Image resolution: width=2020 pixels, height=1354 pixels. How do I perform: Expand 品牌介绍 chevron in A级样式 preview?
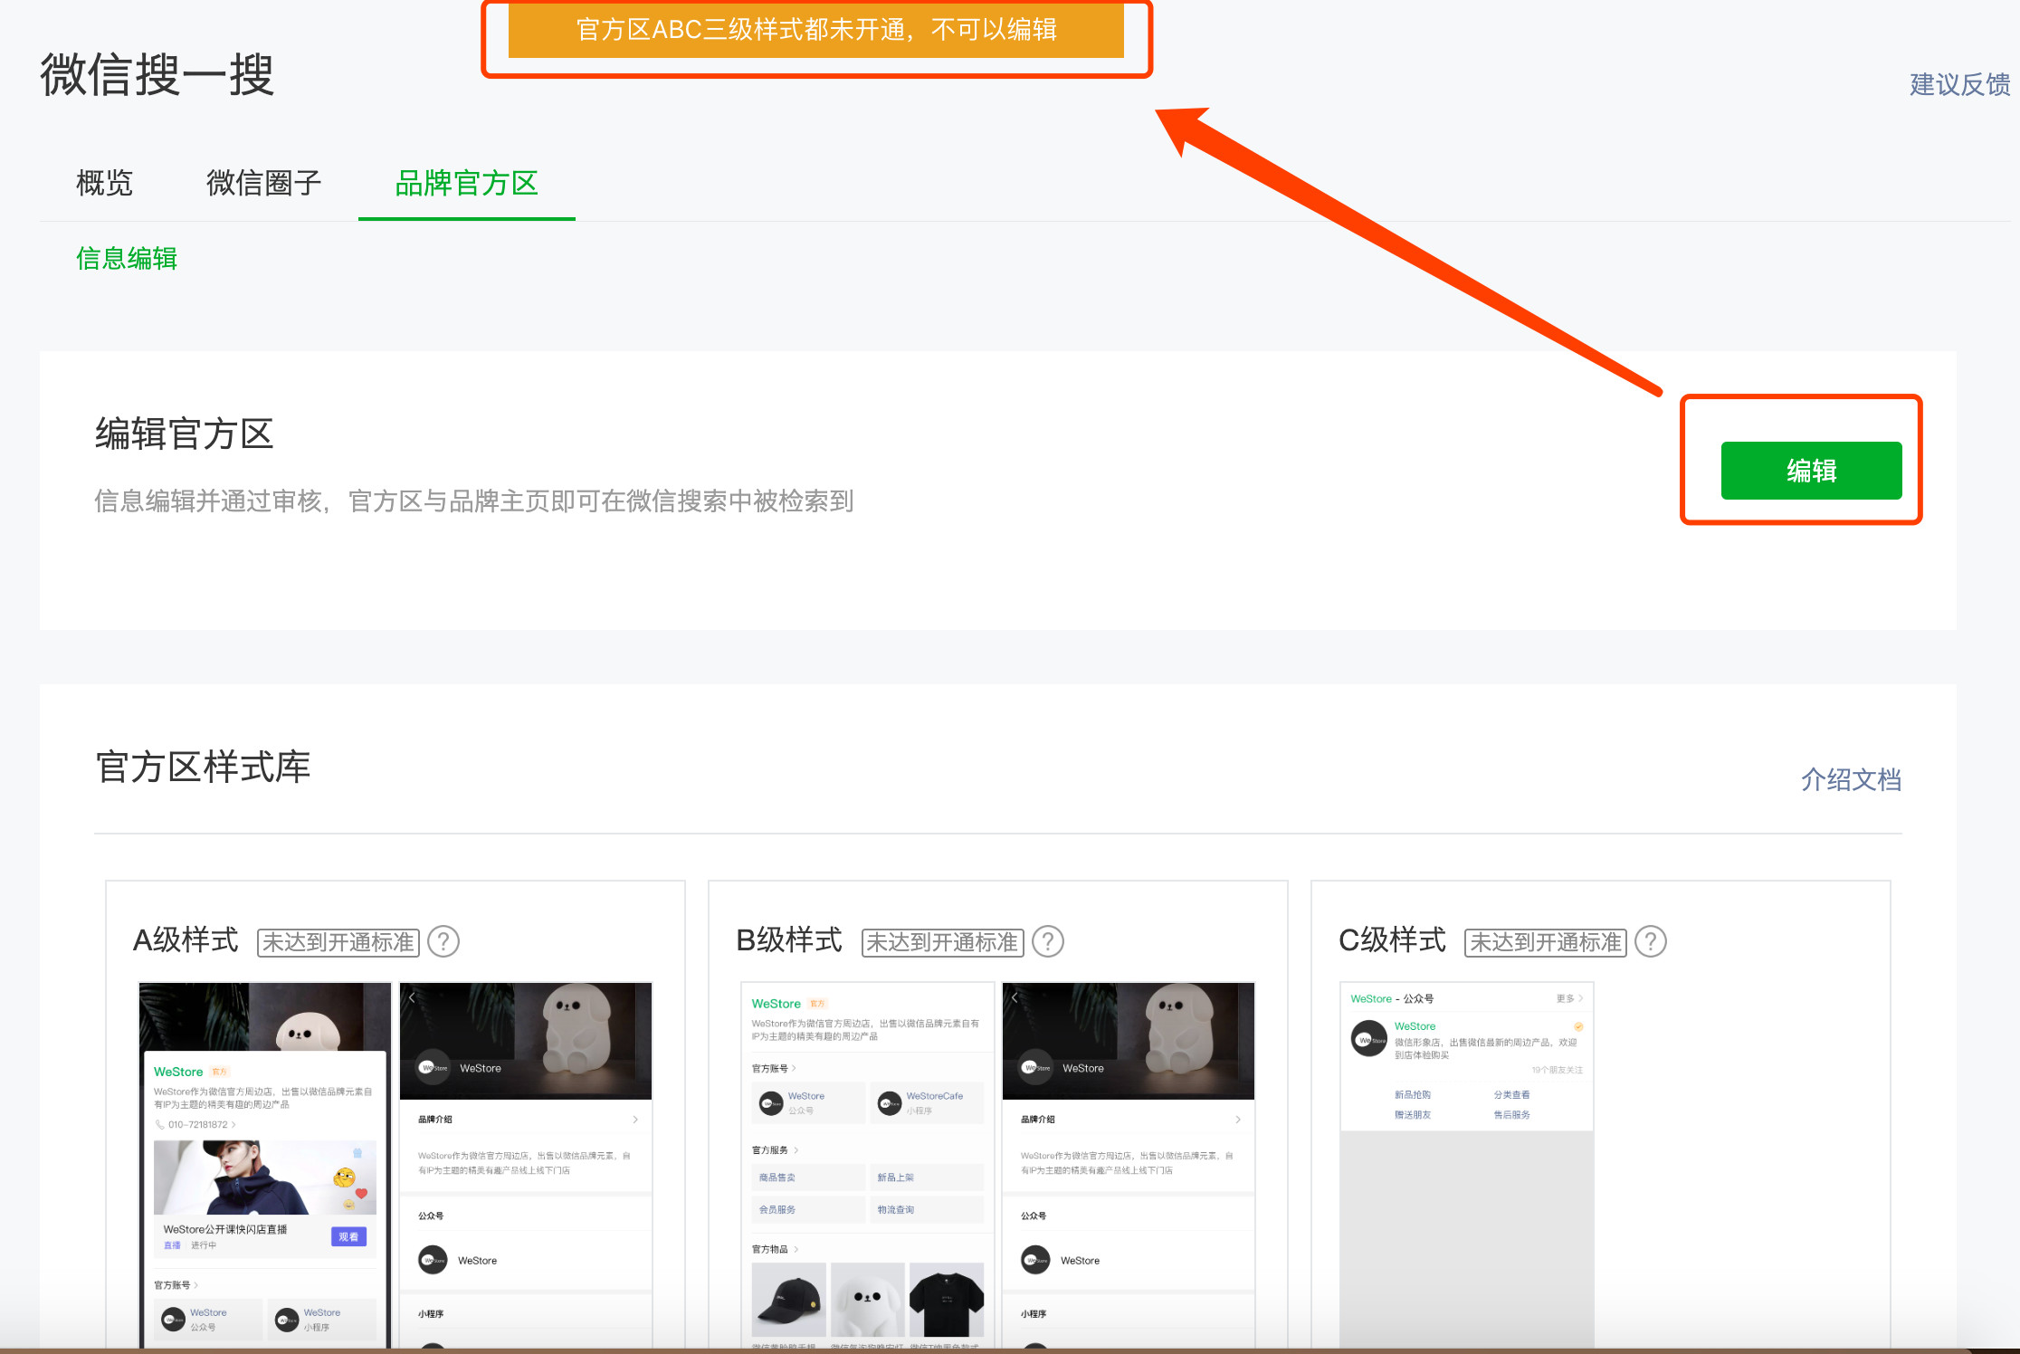pyautogui.click(x=635, y=1120)
